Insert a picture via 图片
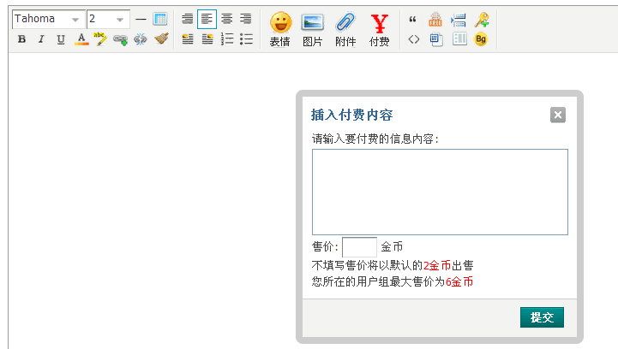This screenshot has width=618, height=349. pyautogui.click(x=313, y=30)
